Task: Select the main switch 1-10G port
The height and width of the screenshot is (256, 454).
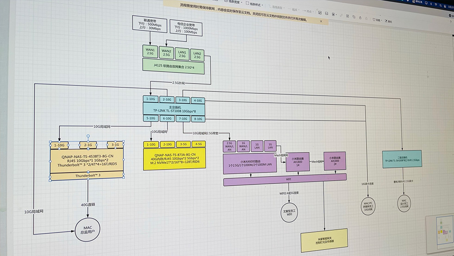Action: pos(150,99)
